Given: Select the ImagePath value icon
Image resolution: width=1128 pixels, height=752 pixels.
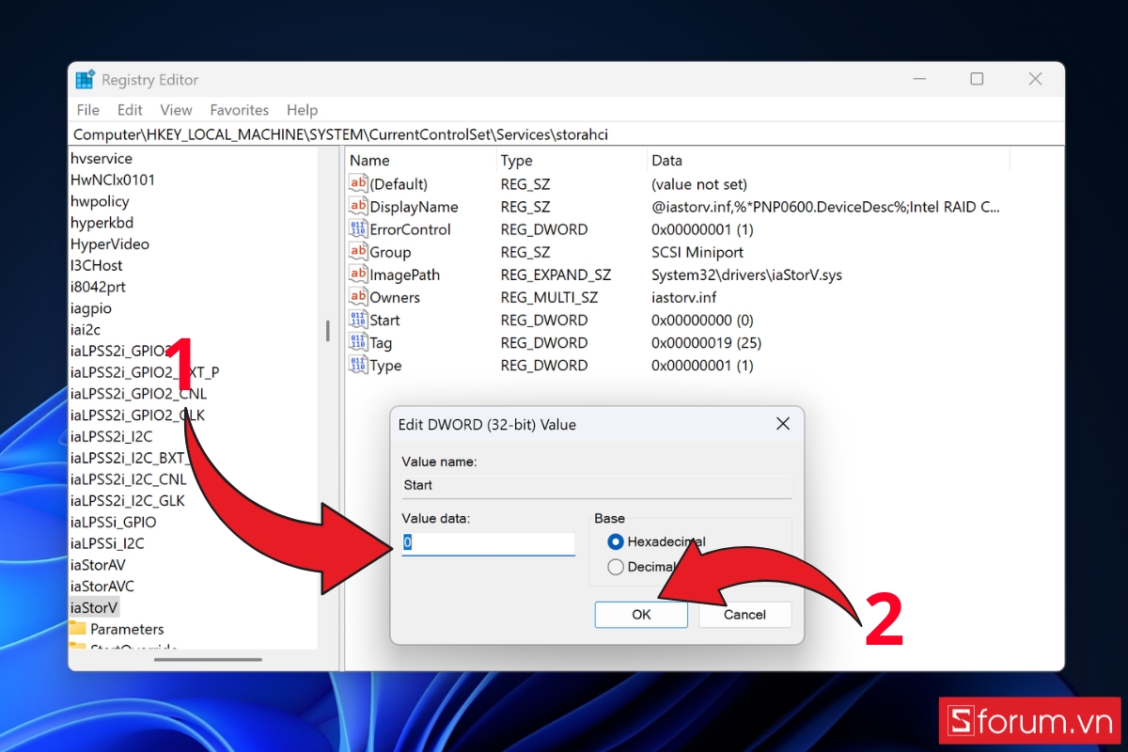Looking at the screenshot, I should [358, 274].
